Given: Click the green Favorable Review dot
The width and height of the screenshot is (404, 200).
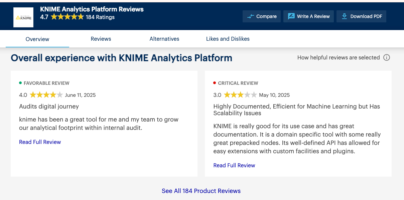Looking at the screenshot, I should coord(20,83).
